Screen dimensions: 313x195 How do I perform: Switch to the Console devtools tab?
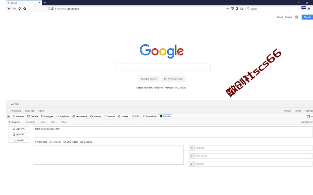pos(33,116)
